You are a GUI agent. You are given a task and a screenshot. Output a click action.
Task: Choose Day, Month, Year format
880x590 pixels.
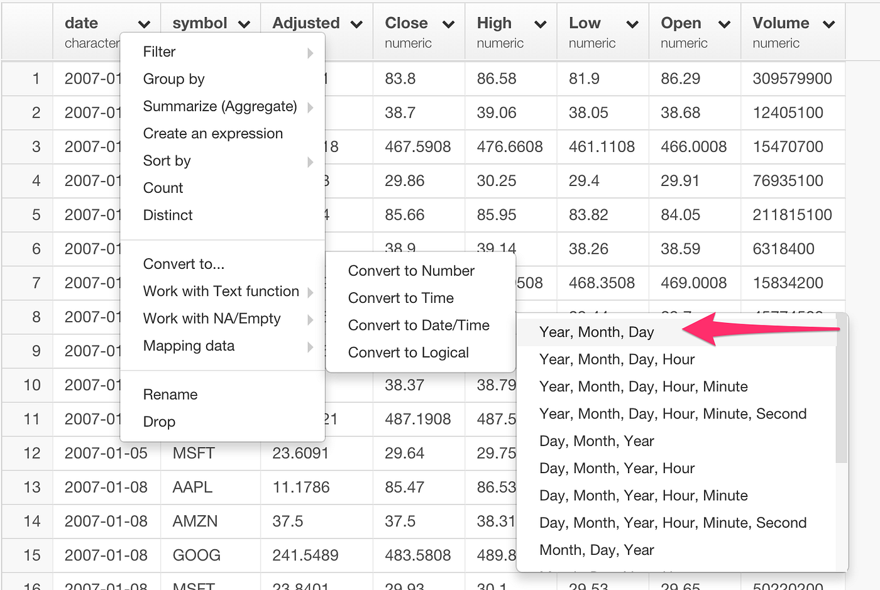(596, 440)
